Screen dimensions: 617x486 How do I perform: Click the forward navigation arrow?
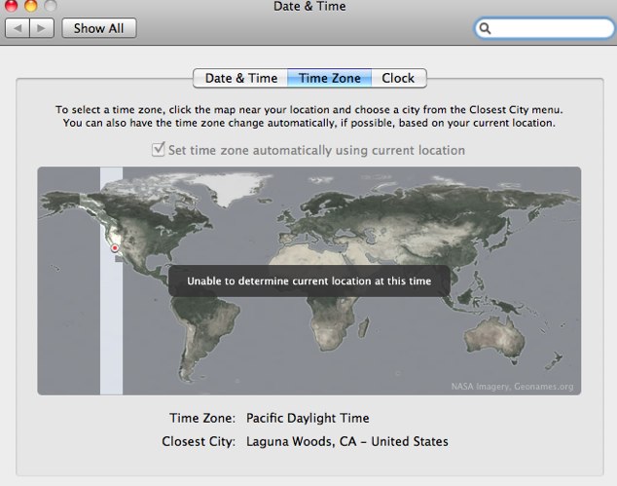[43, 28]
